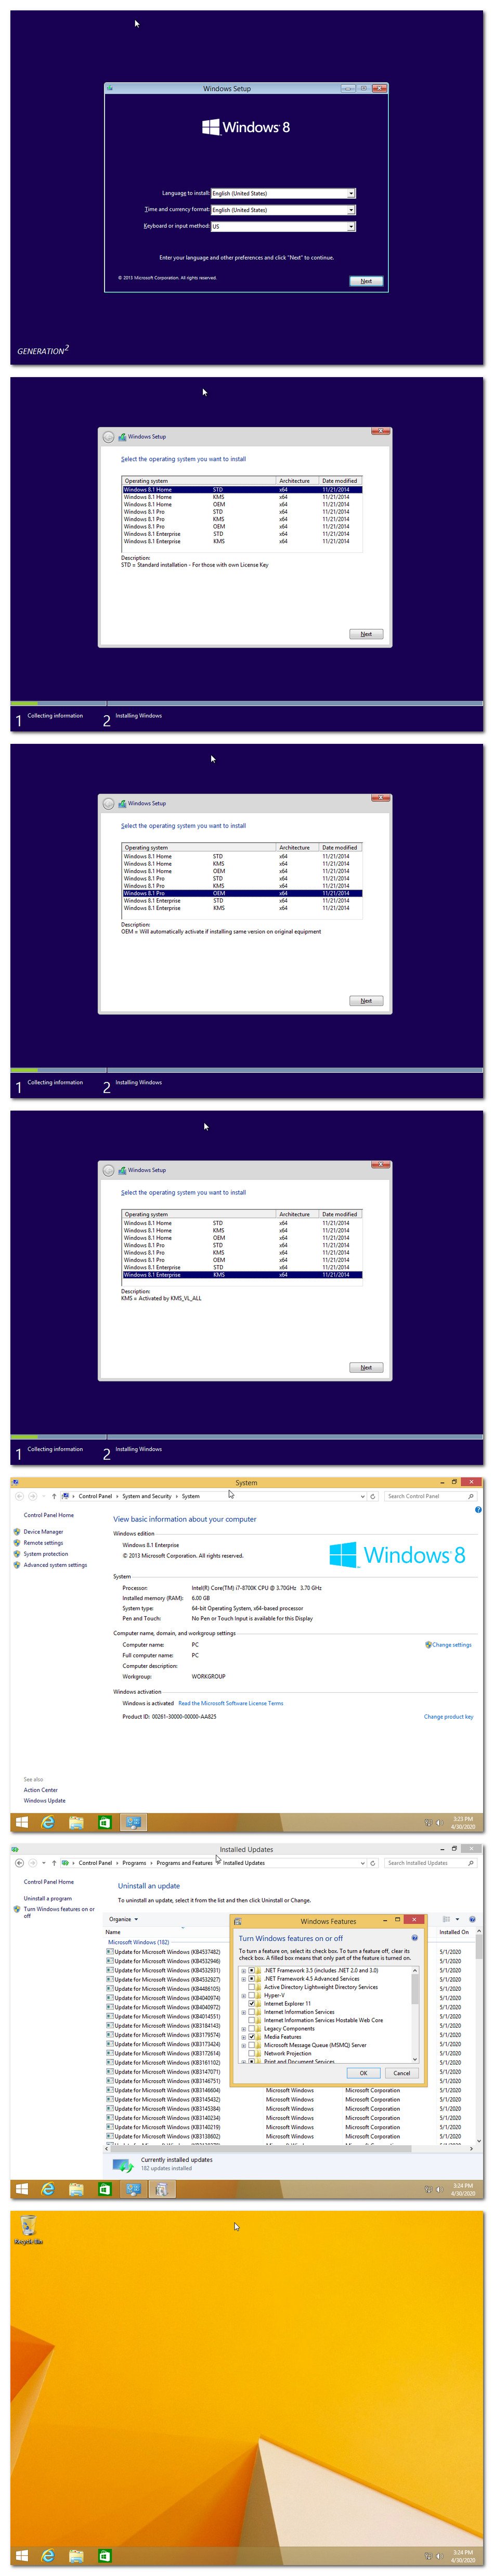
Task: Click the magnifier in Search Control Panel box
Action: [x=471, y=1496]
